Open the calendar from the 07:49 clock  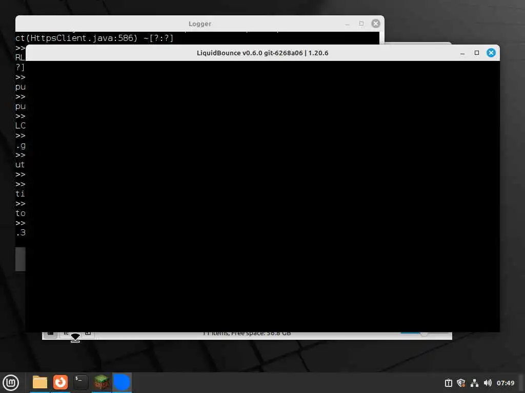[505, 383]
